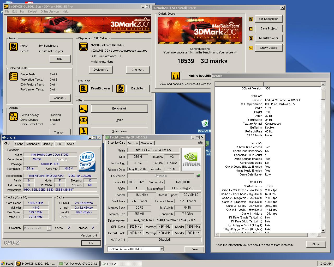Click the Display and CPU Settings monitor icon
The width and height of the screenshot is (334, 267).
(83, 47)
